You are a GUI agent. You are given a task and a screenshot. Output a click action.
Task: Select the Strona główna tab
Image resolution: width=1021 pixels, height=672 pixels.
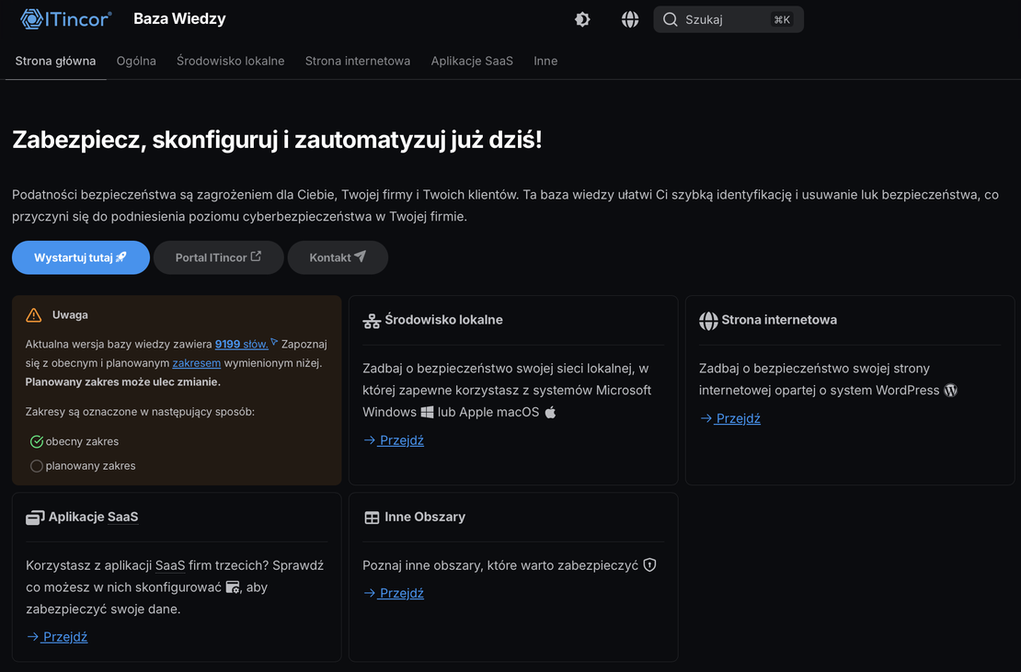point(55,62)
